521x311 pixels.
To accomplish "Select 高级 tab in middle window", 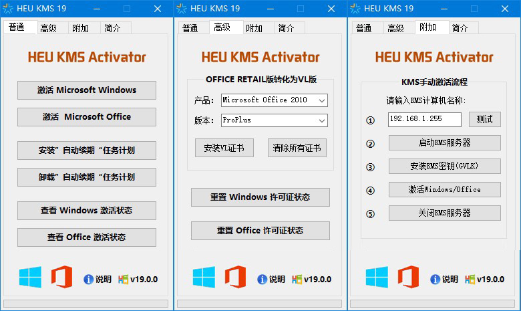I will pyautogui.click(x=226, y=27).
